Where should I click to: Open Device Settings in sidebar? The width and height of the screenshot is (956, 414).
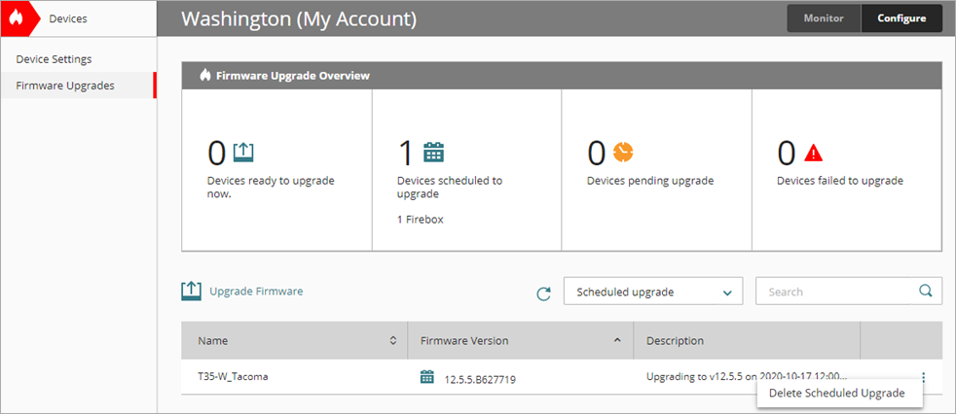(x=54, y=59)
